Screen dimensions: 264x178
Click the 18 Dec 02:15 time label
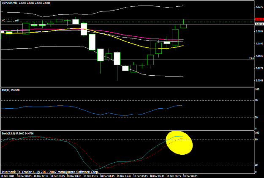click(41, 176)
